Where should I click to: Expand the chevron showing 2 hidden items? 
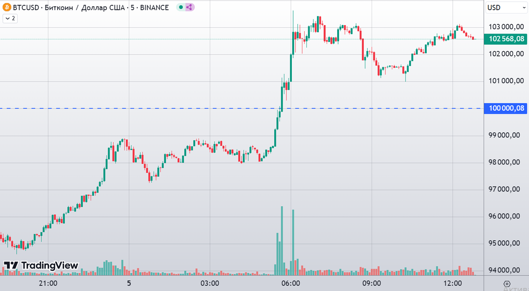(x=10, y=19)
